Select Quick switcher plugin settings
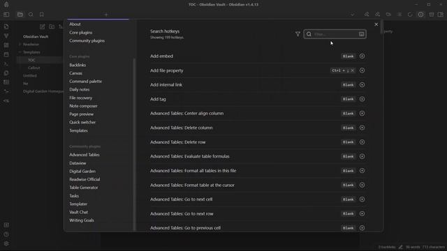Viewport: 447px width, 251px height. (82, 123)
